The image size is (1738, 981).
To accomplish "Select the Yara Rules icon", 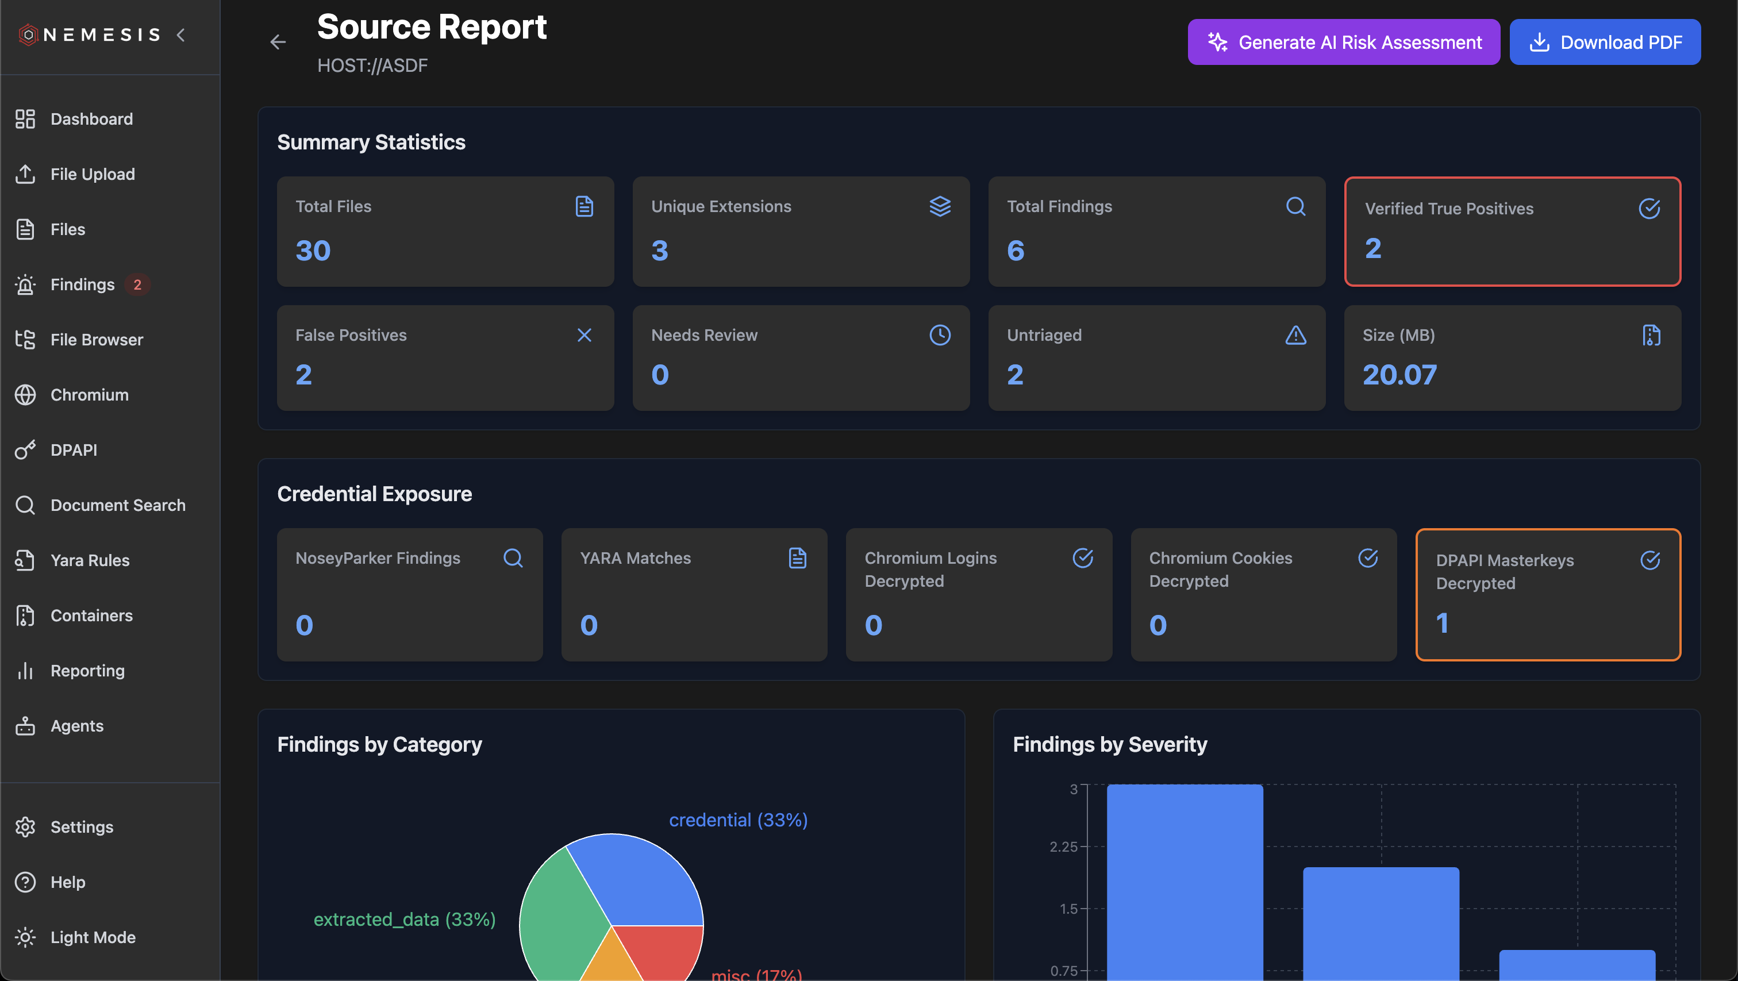I will click(26, 560).
